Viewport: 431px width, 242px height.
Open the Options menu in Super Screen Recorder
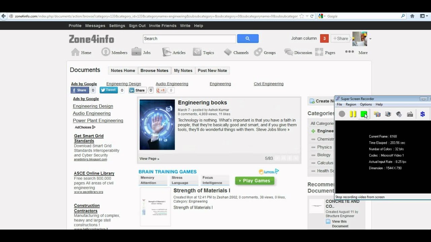click(x=366, y=105)
